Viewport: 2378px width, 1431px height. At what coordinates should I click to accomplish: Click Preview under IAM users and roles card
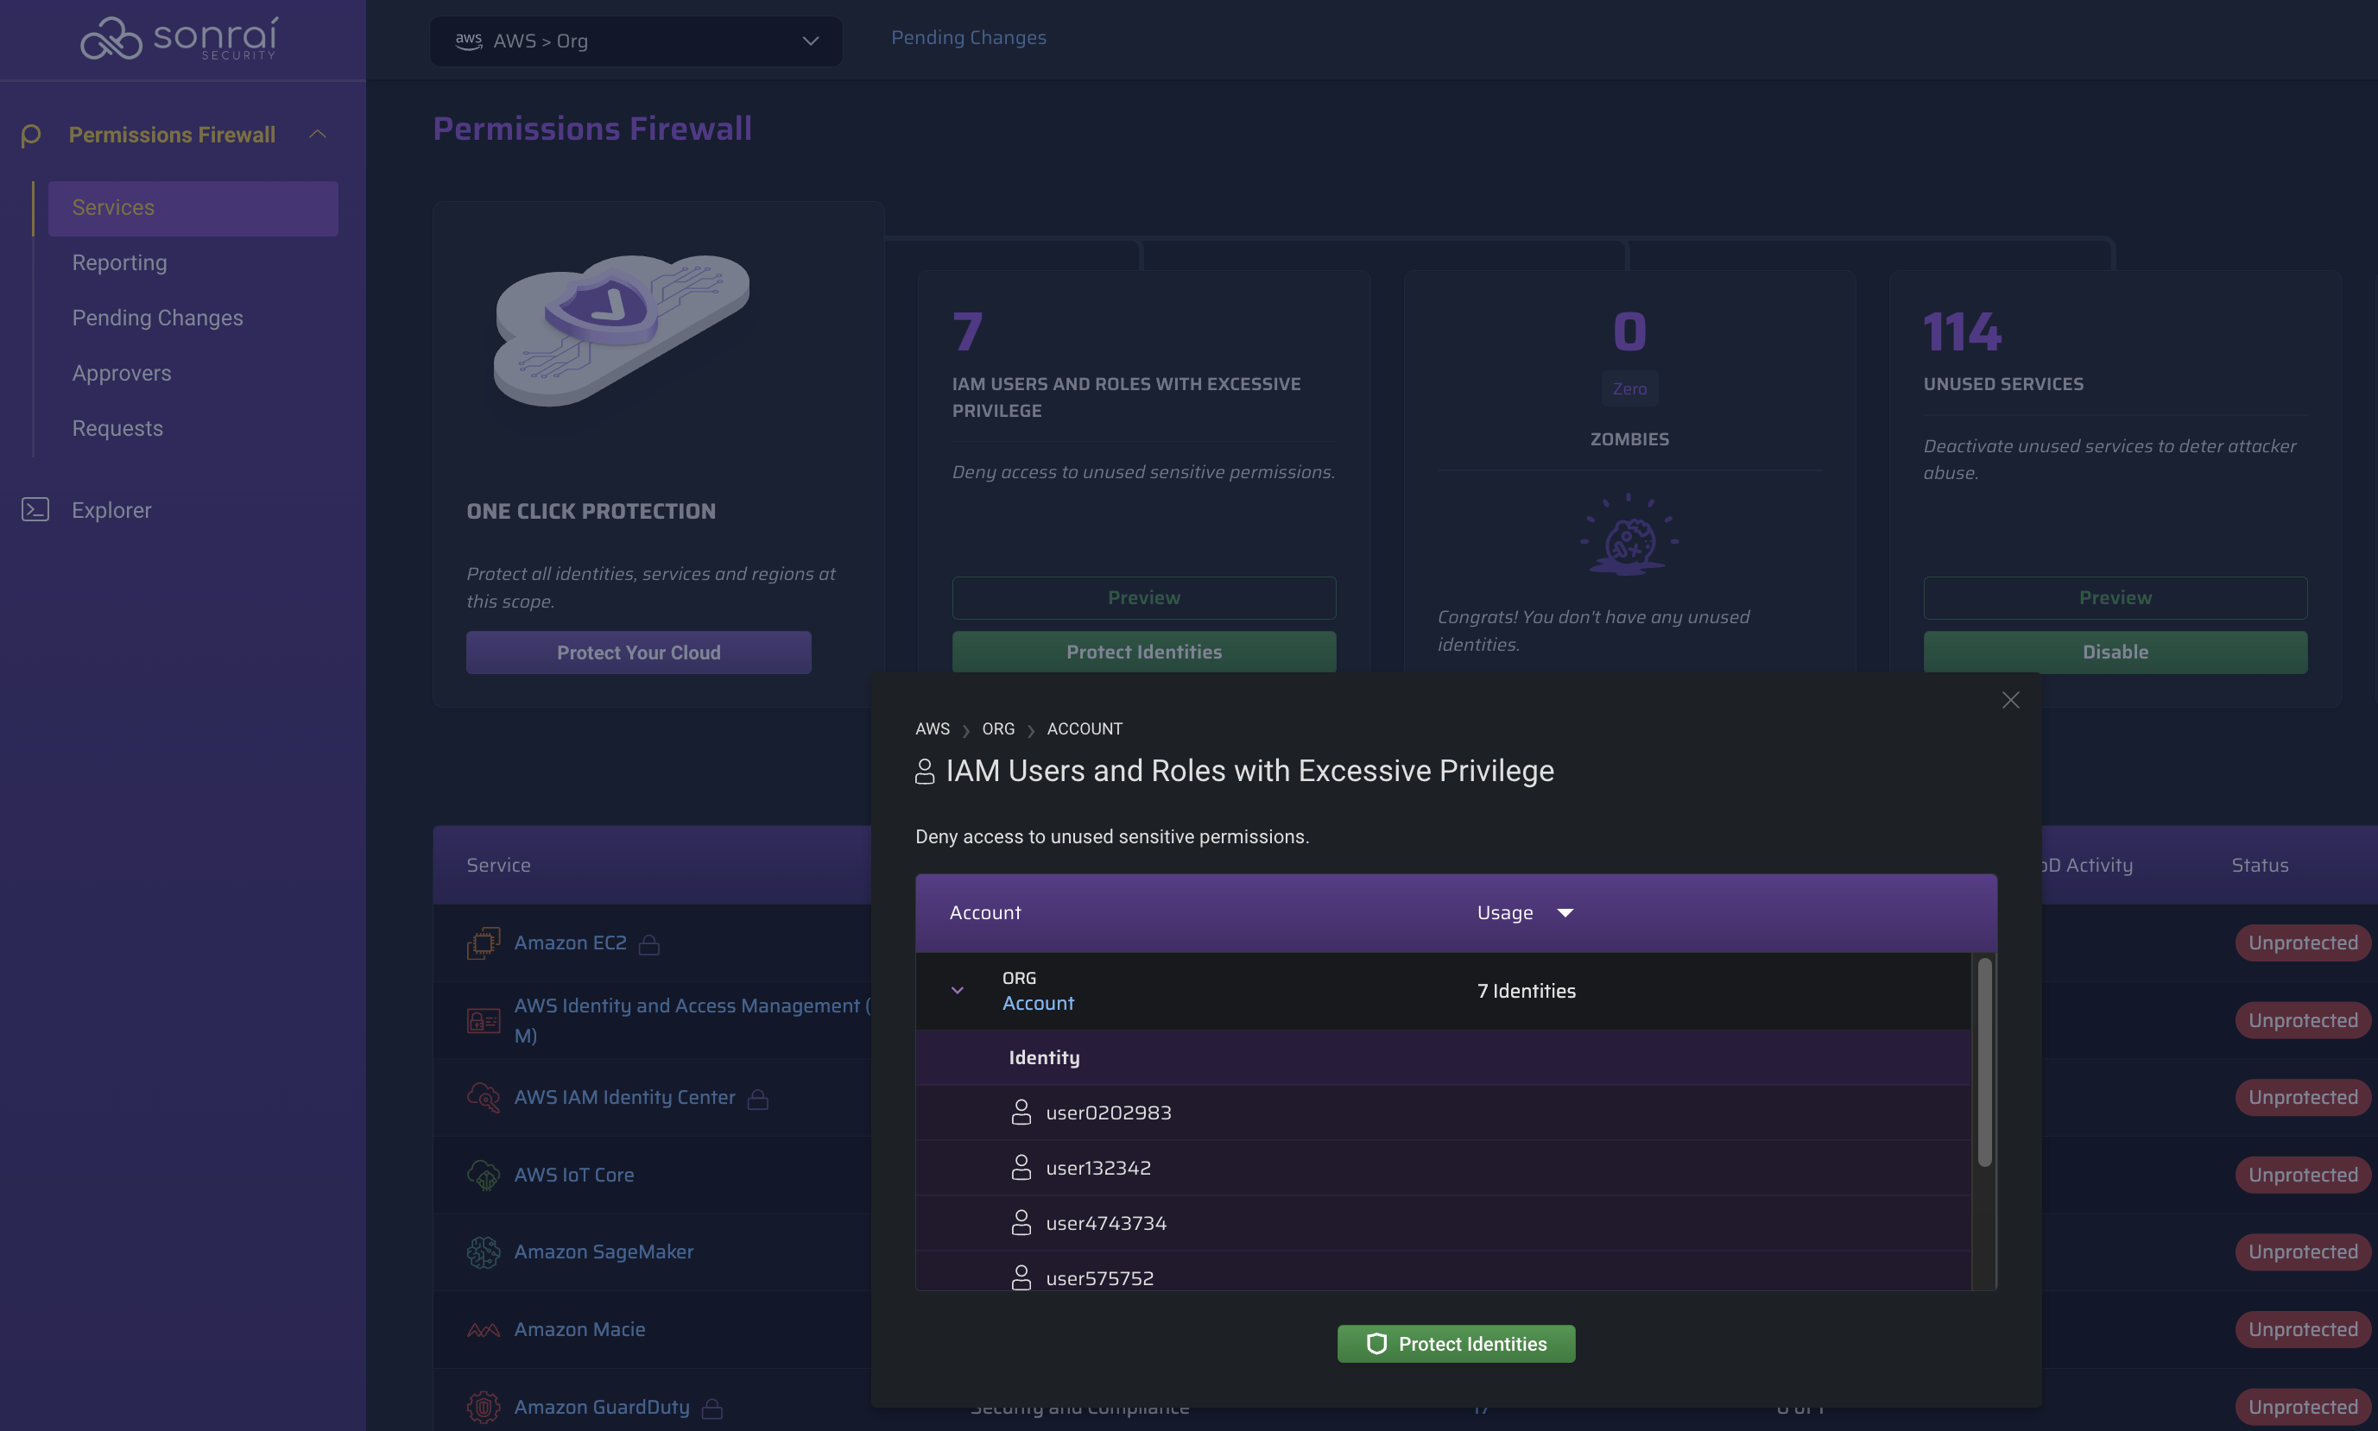(x=1144, y=598)
